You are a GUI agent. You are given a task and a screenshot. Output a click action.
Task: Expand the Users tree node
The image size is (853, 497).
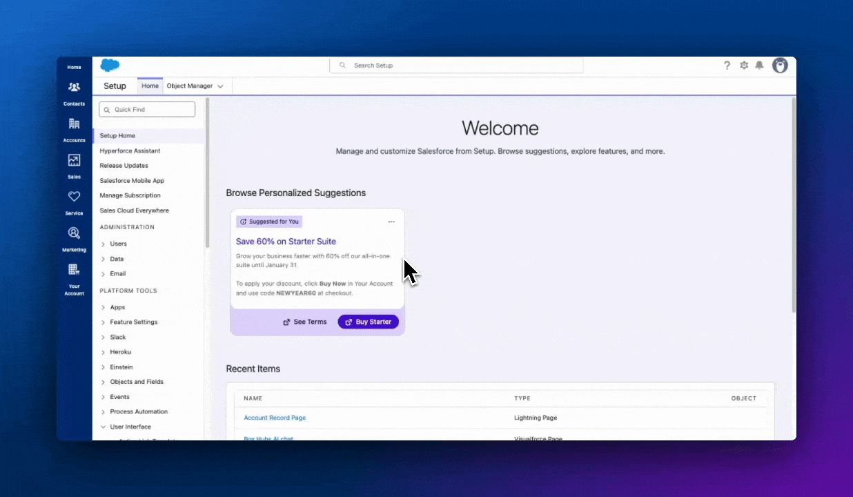[x=103, y=244]
